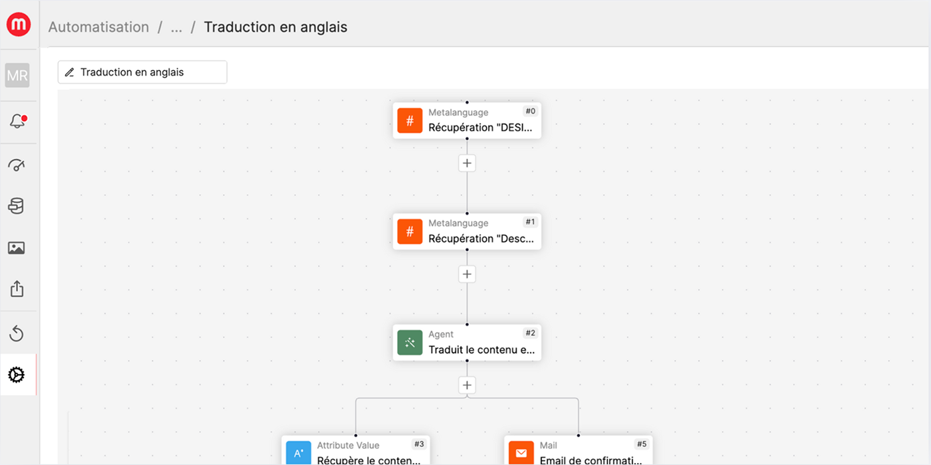Screen dimensions: 931x465
Task: Select the Attribute Value step node
Action: 355,452
